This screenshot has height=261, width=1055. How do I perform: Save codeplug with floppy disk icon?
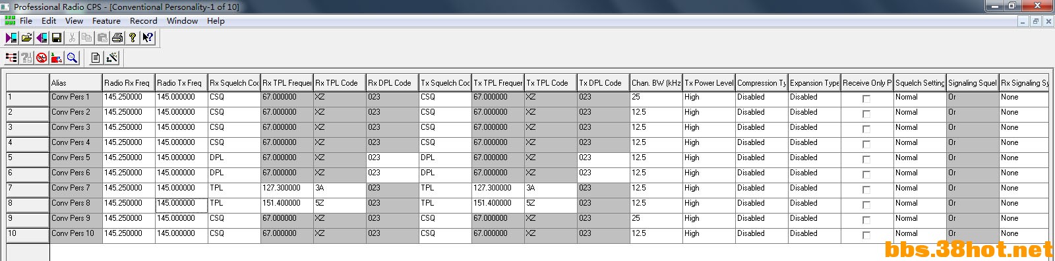[57, 38]
